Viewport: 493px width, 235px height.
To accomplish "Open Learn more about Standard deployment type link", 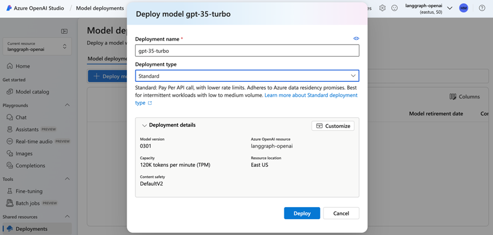I will [310, 95].
